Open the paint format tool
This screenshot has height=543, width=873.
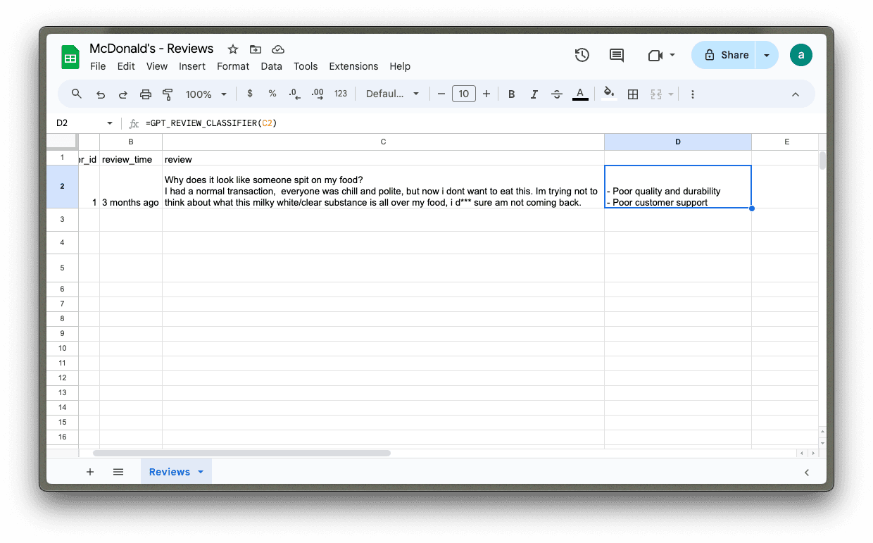click(x=167, y=93)
